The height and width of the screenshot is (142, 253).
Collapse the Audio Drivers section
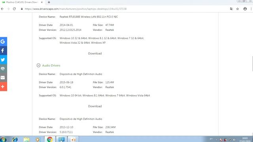(x=38, y=65)
